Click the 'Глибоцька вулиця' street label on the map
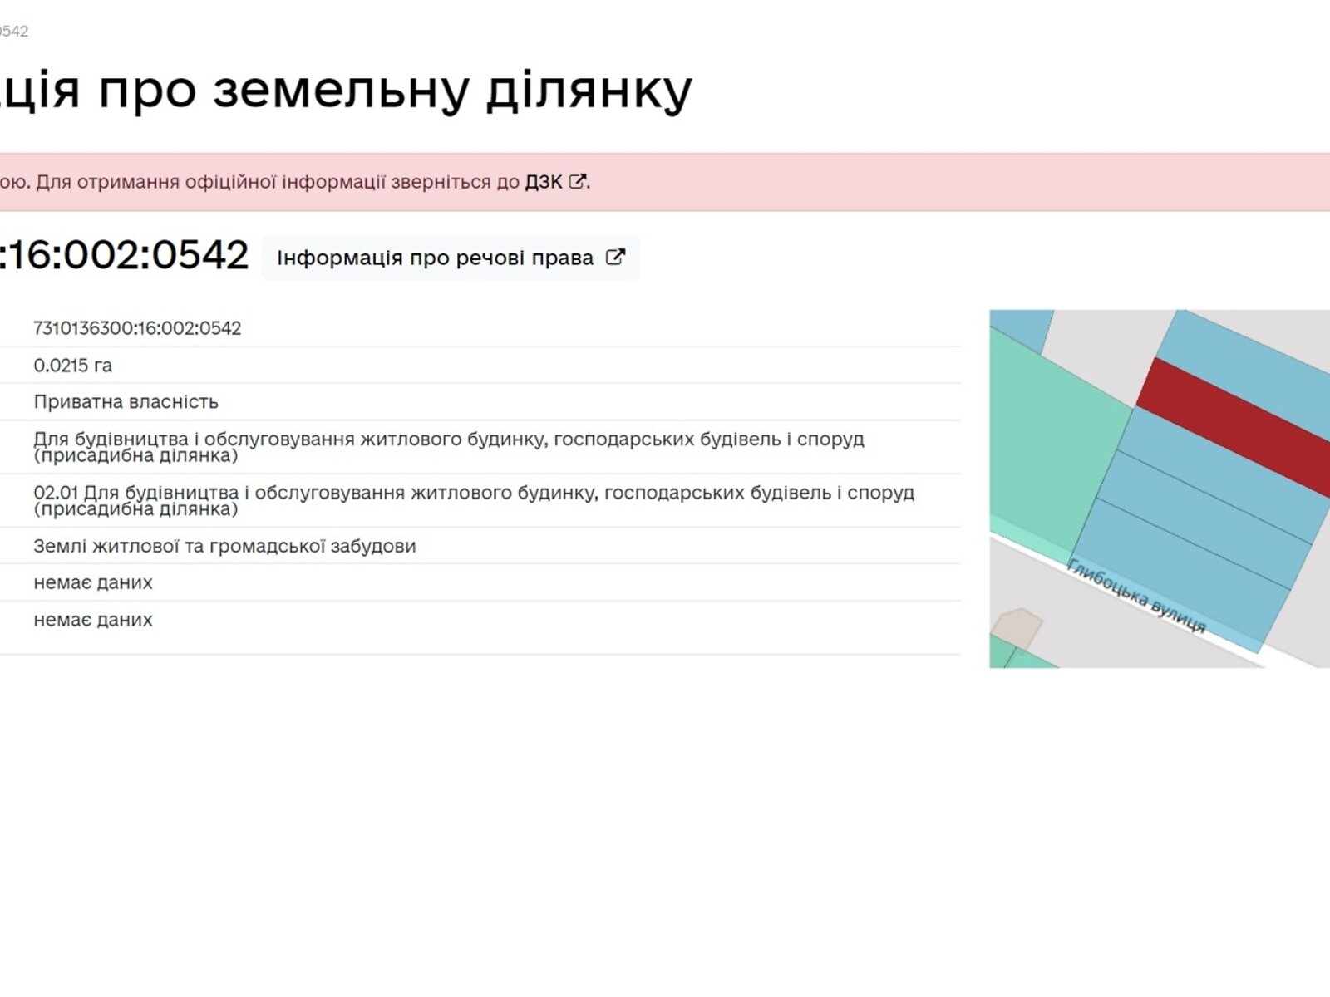This screenshot has width=1330, height=997. 1135,596
